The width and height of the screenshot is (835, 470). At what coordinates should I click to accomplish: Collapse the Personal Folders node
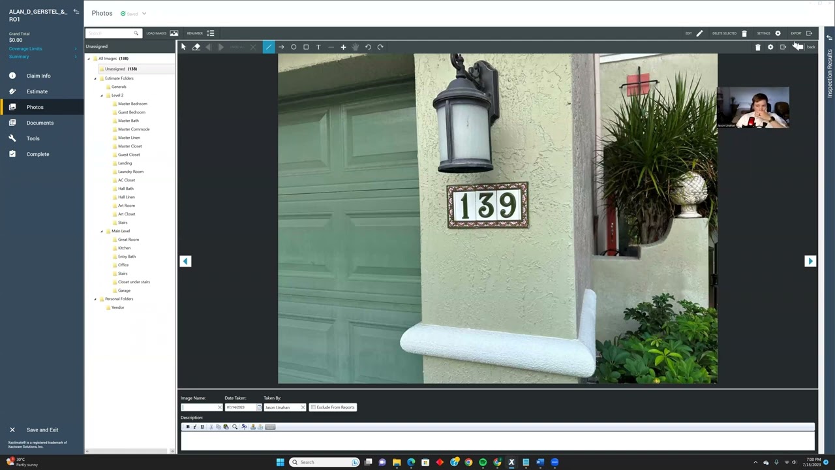(x=95, y=299)
